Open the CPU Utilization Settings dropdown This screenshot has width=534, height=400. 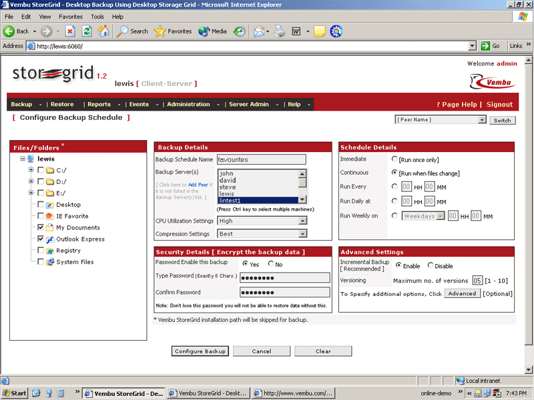point(302,221)
